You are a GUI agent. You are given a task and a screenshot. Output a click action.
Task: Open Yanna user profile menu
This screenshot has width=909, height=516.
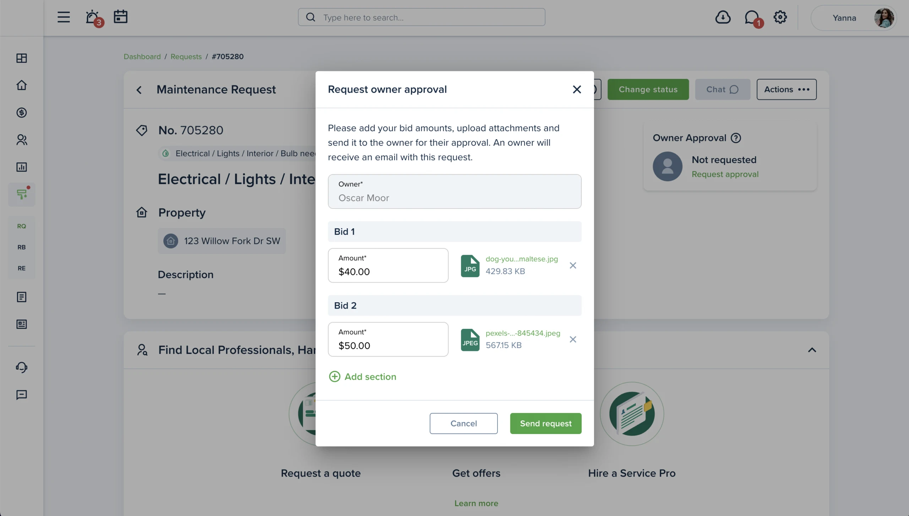pos(854,18)
